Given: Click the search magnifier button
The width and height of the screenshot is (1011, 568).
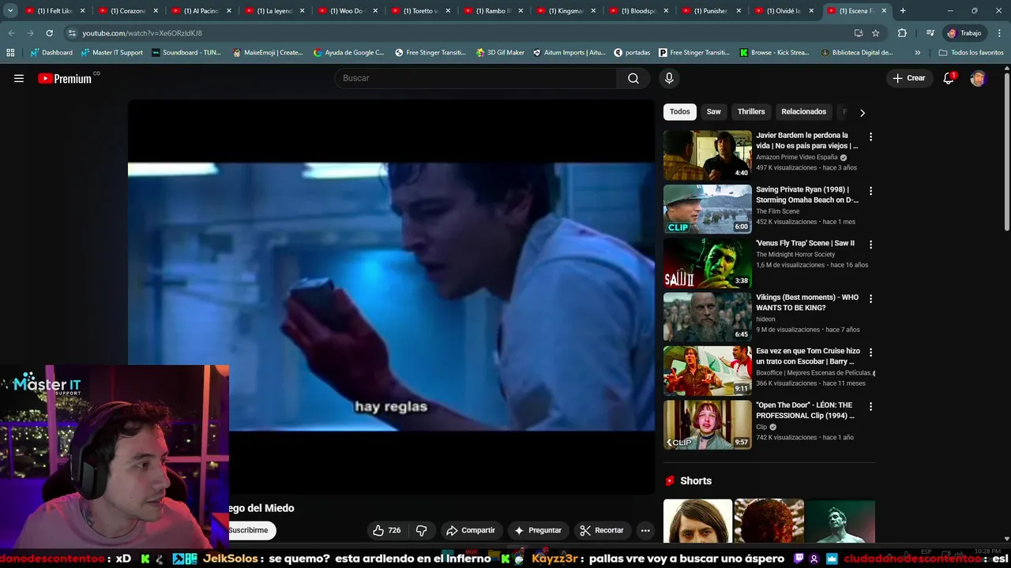Looking at the screenshot, I should click(x=633, y=78).
